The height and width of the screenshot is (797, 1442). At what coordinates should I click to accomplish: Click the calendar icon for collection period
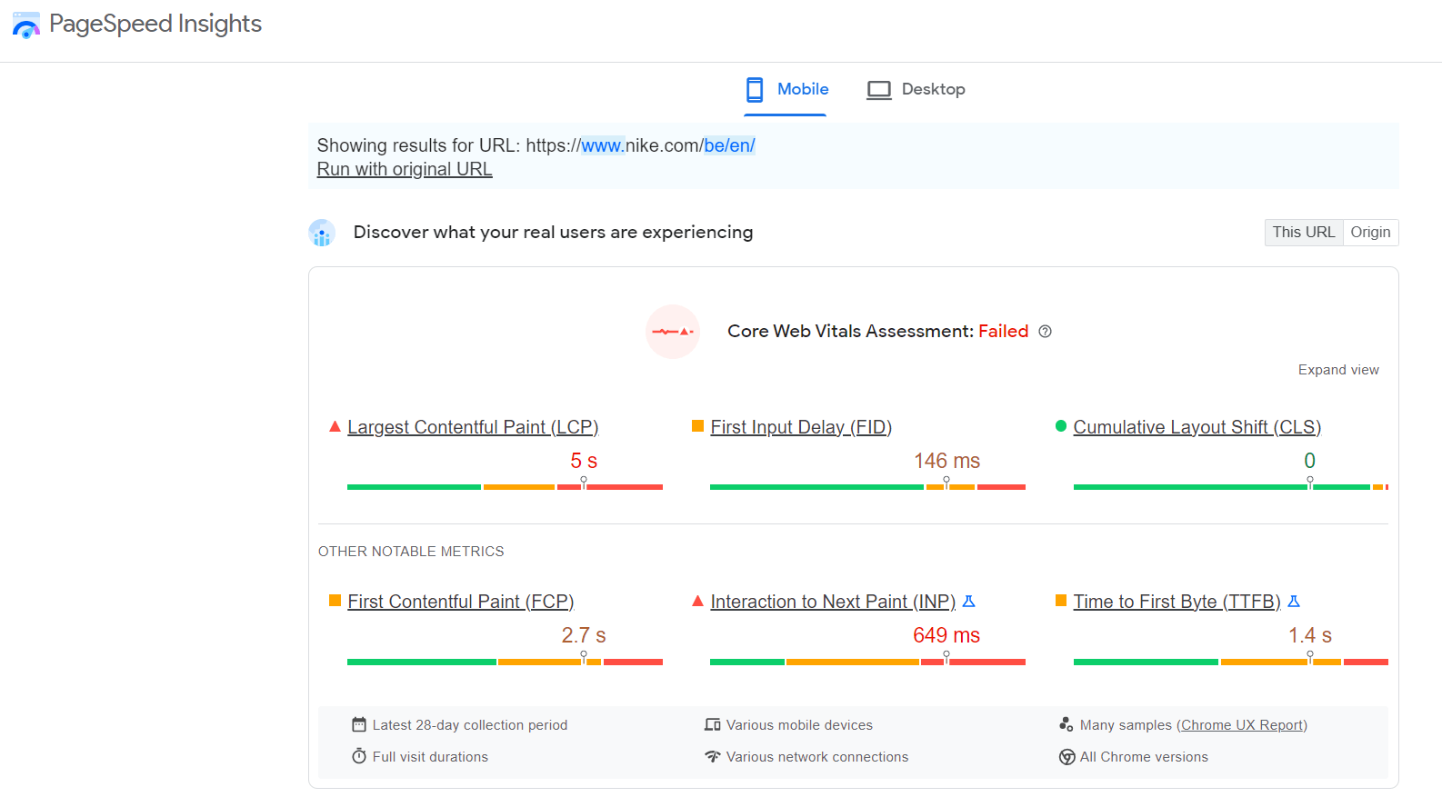coord(359,724)
